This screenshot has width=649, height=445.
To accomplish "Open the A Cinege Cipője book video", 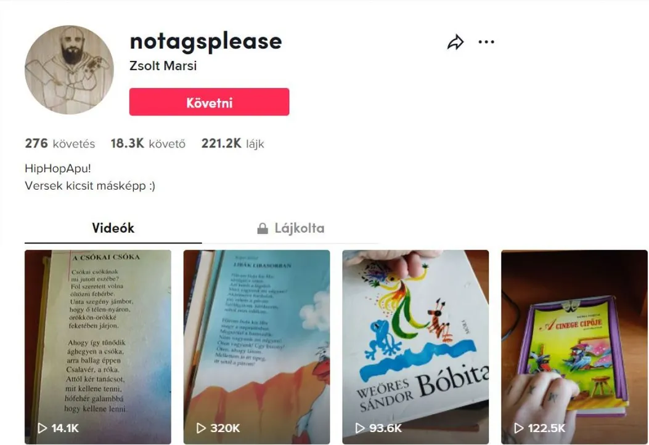I will (x=574, y=347).
